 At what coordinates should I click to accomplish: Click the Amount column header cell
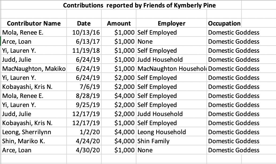coord(119,23)
